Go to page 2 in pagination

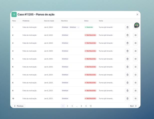coord(67,106)
